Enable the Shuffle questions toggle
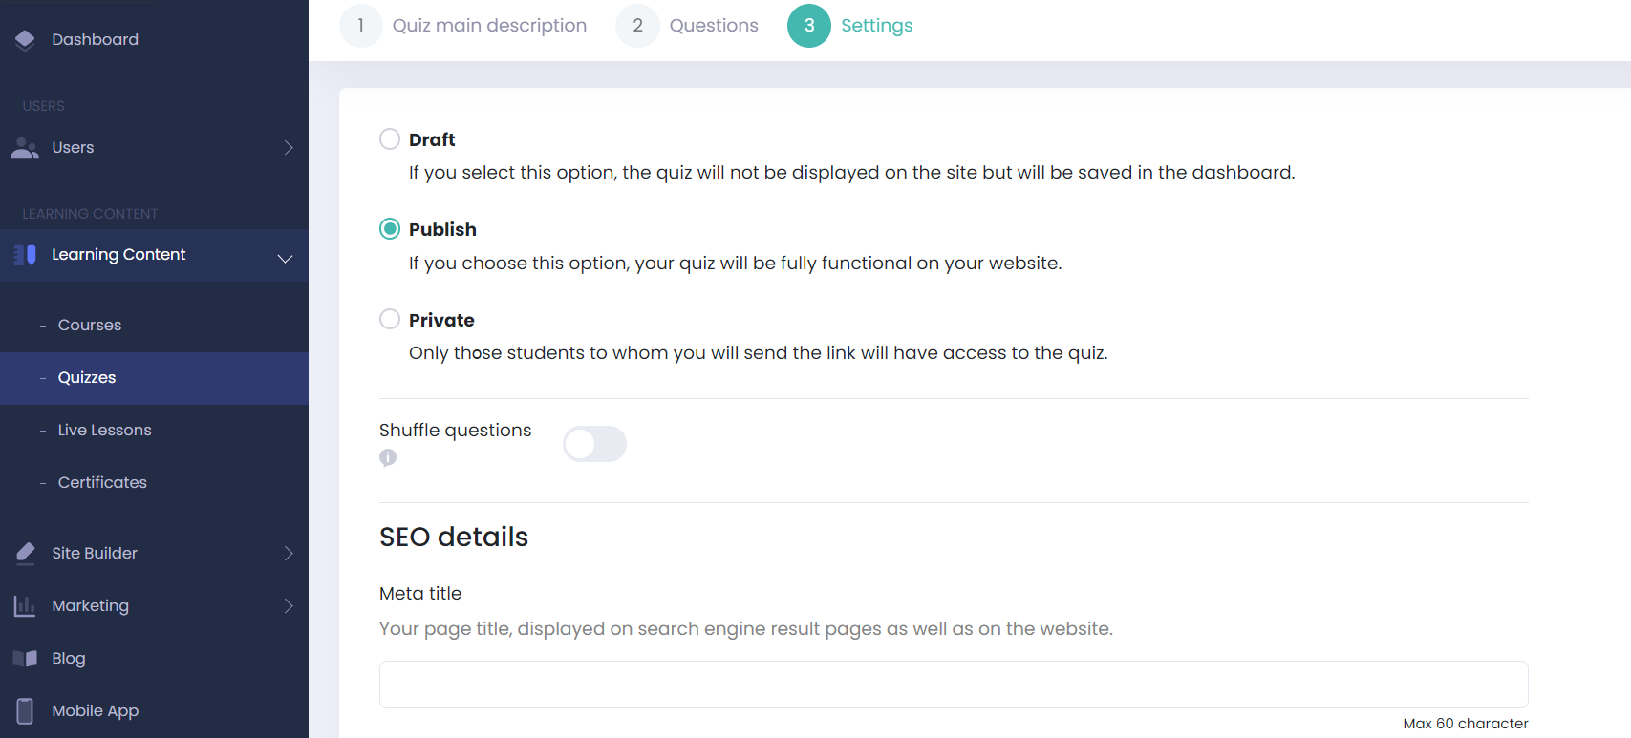 594,444
